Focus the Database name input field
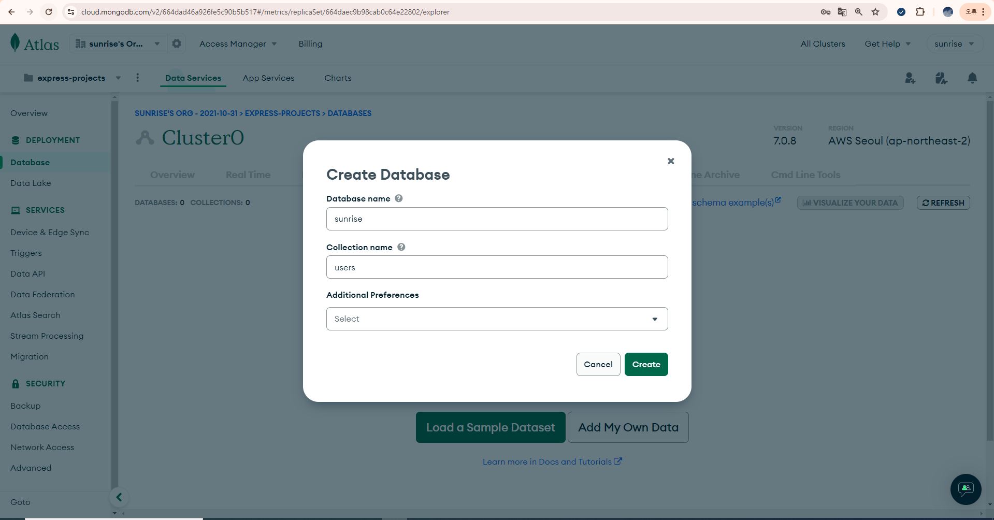Image resolution: width=994 pixels, height=520 pixels. 497,219
